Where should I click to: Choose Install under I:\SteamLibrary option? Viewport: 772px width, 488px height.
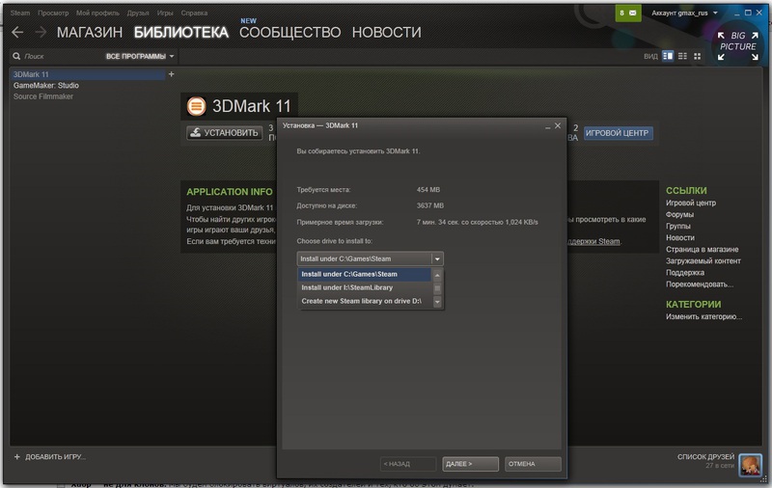click(365, 287)
